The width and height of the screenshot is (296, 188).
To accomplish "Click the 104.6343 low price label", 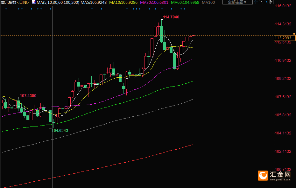I will (x=60, y=131).
